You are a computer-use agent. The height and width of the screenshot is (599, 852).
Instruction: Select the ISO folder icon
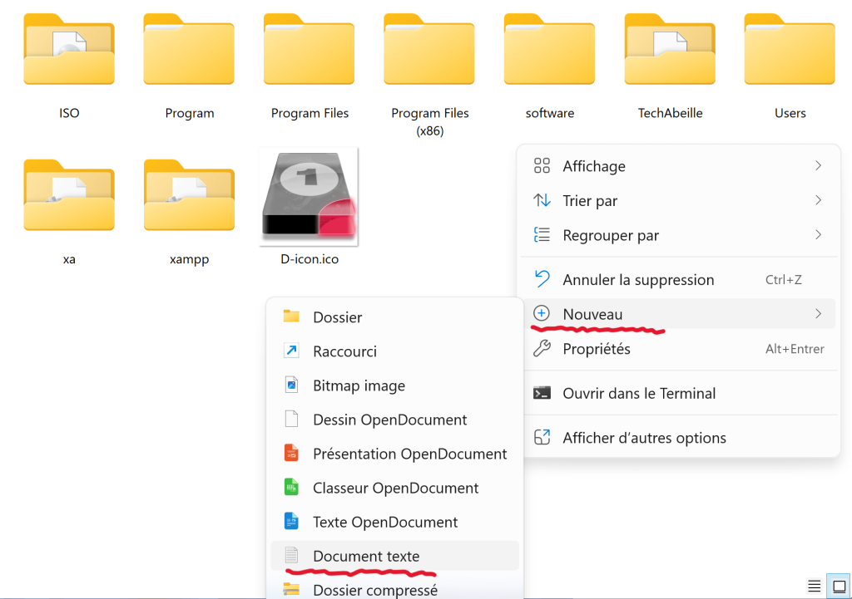[69, 50]
